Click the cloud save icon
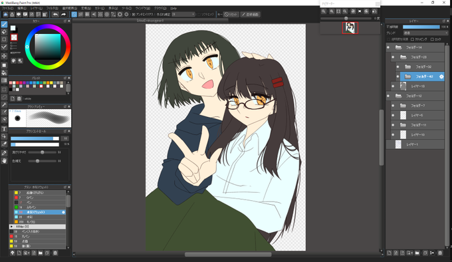The image size is (452, 262). pos(5,14)
